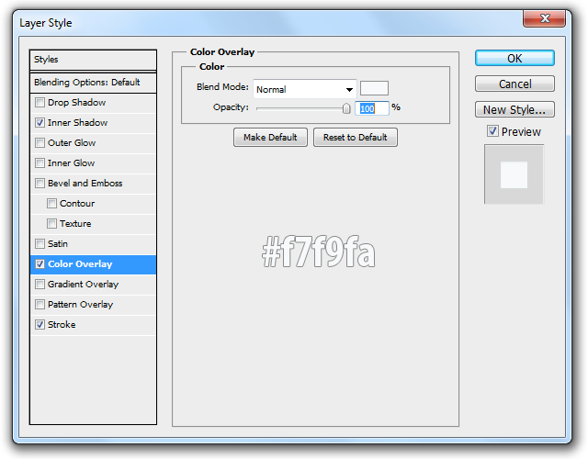Select the Gradient Overlay label
Image resolution: width=588 pixels, height=459 pixels.
click(83, 285)
